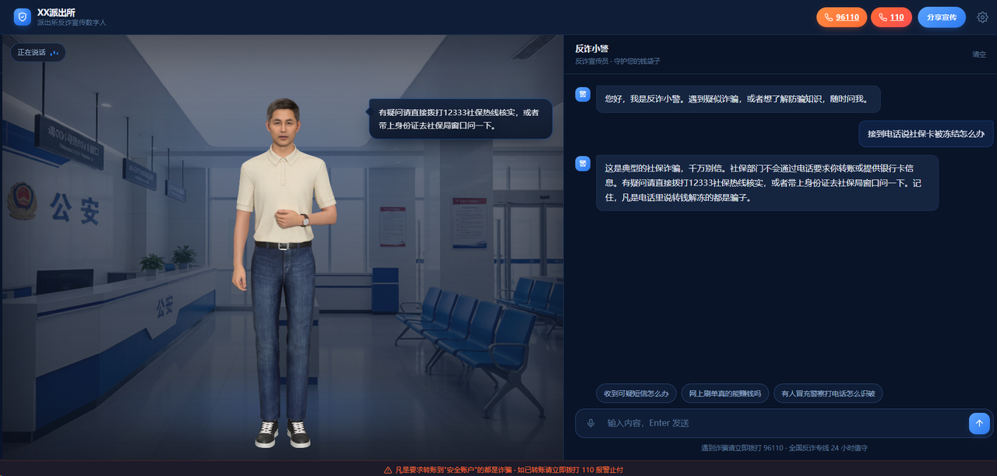Click the 反诈小警 chat panel title
The height and width of the screenshot is (476, 997).
click(x=592, y=48)
